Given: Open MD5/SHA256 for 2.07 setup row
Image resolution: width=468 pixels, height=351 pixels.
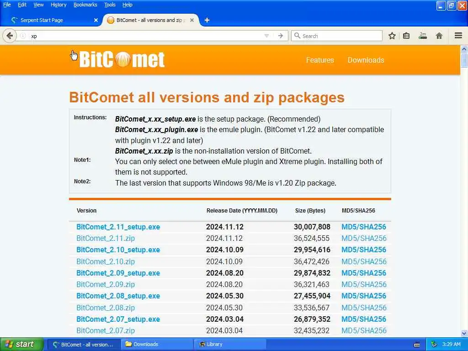Looking at the screenshot, I should pos(364,319).
